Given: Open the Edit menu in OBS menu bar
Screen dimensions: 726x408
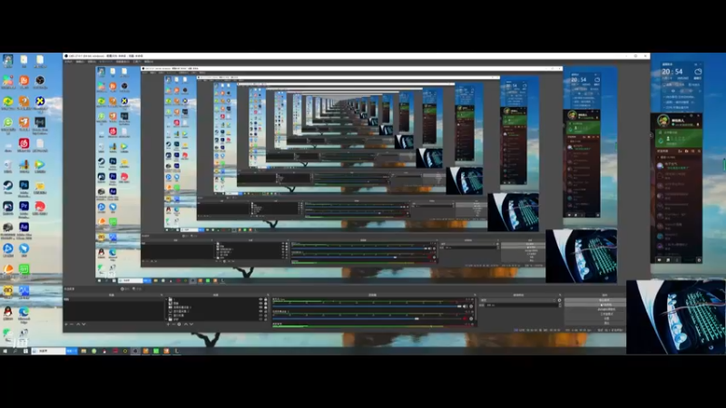Looking at the screenshot, I should tap(80, 62).
